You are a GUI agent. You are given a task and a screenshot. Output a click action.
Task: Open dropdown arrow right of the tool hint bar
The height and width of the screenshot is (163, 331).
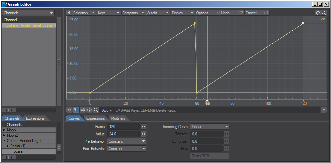pyautogui.click(x=324, y=110)
